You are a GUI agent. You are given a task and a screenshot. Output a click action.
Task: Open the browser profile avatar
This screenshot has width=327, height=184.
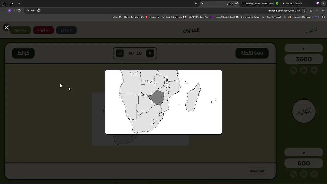click(x=10, y=11)
